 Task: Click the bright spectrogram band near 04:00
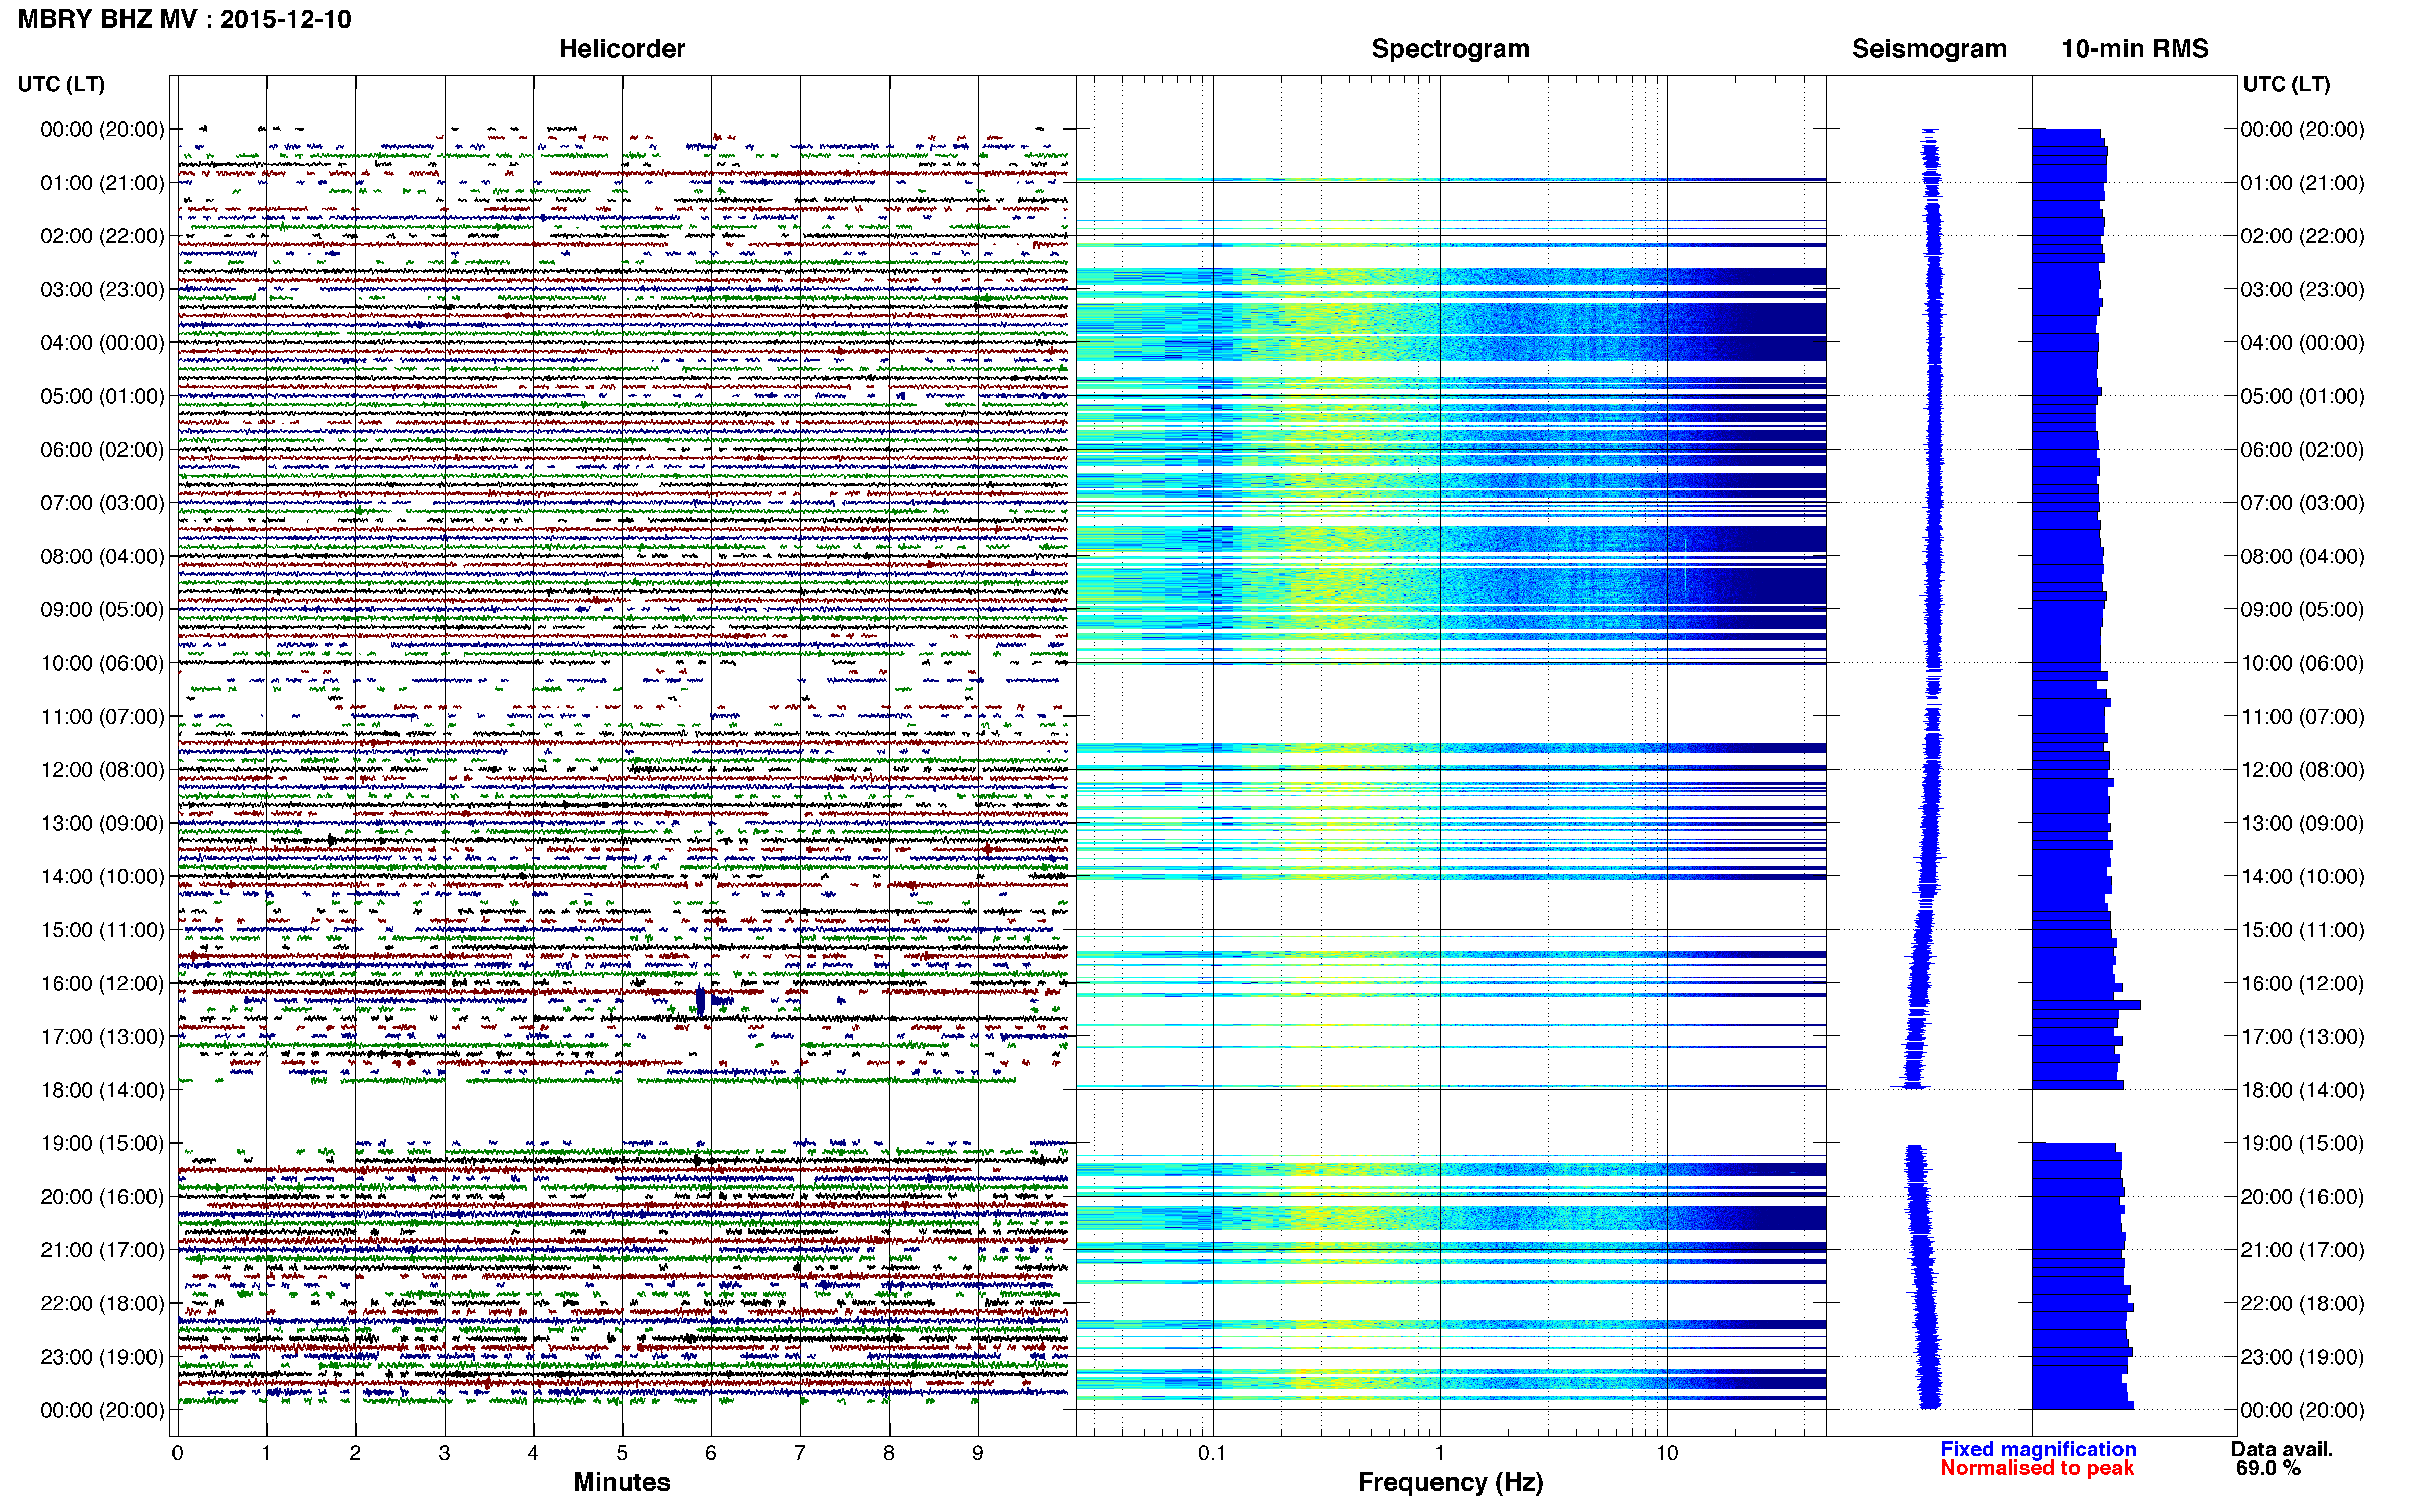(1451, 331)
